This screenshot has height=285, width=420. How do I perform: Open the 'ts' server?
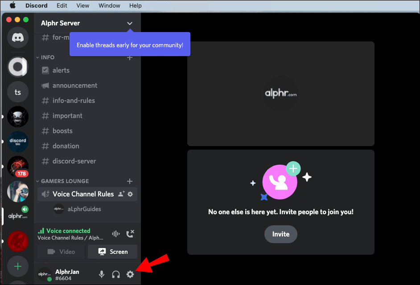pyautogui.click(x=18, y=92)
